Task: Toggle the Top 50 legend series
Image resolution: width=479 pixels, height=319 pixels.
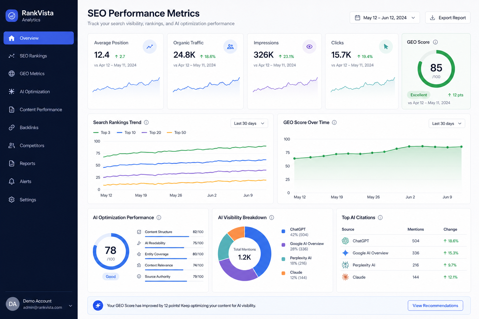Action: pyautogui.click(x=177, y=132)
